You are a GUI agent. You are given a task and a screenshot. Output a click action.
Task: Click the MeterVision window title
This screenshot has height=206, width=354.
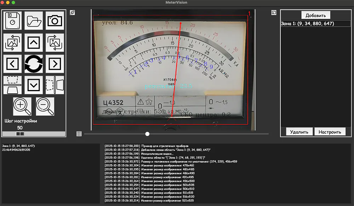[176, 2]
